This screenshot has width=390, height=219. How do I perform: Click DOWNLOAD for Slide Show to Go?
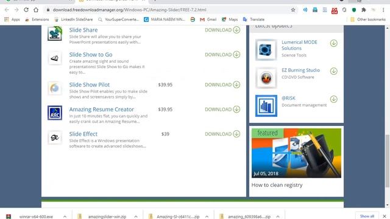(x=222, y=55)
